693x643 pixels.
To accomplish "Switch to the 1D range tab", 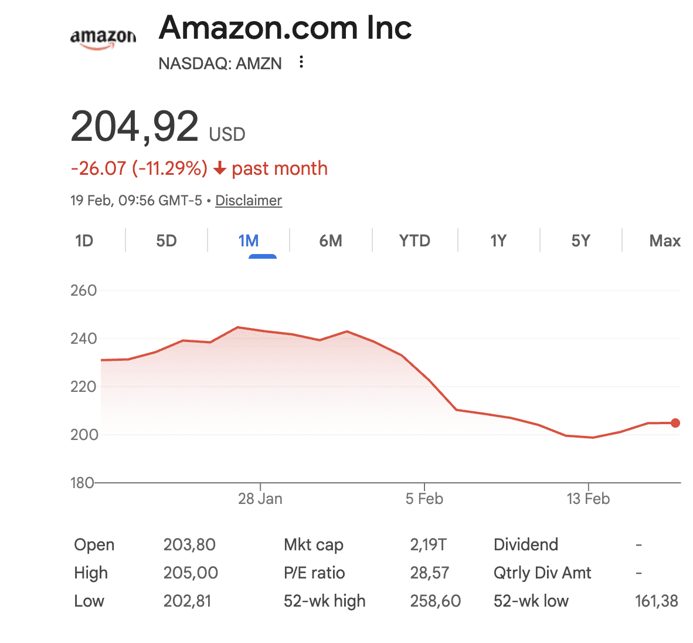I will tap(84, 241).
